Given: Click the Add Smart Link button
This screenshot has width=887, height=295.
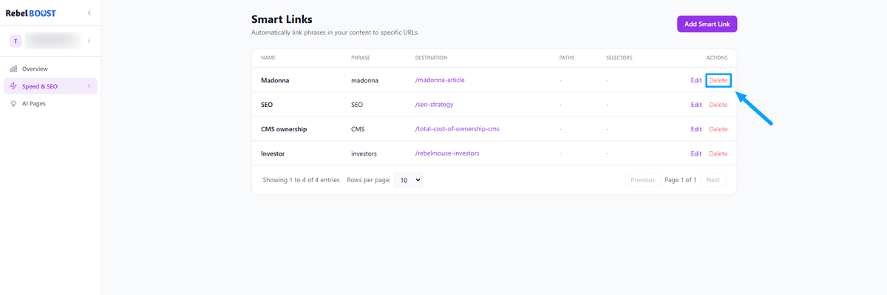Looking at the screenshot, I should (x=707, y=24).
